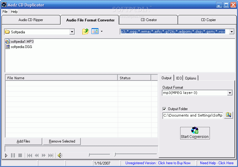Click the pause button
238x167 pixels.
[13, 155]
